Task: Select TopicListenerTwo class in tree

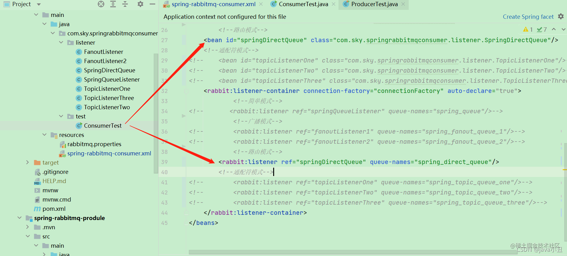Action: [107, 107]
